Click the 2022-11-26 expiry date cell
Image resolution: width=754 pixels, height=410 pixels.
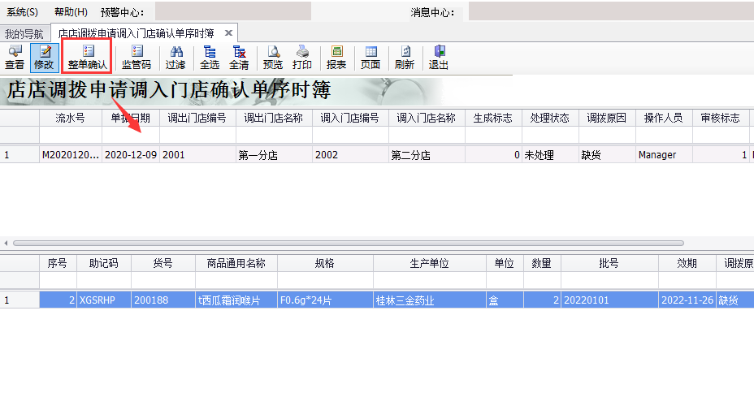point(687,300)
